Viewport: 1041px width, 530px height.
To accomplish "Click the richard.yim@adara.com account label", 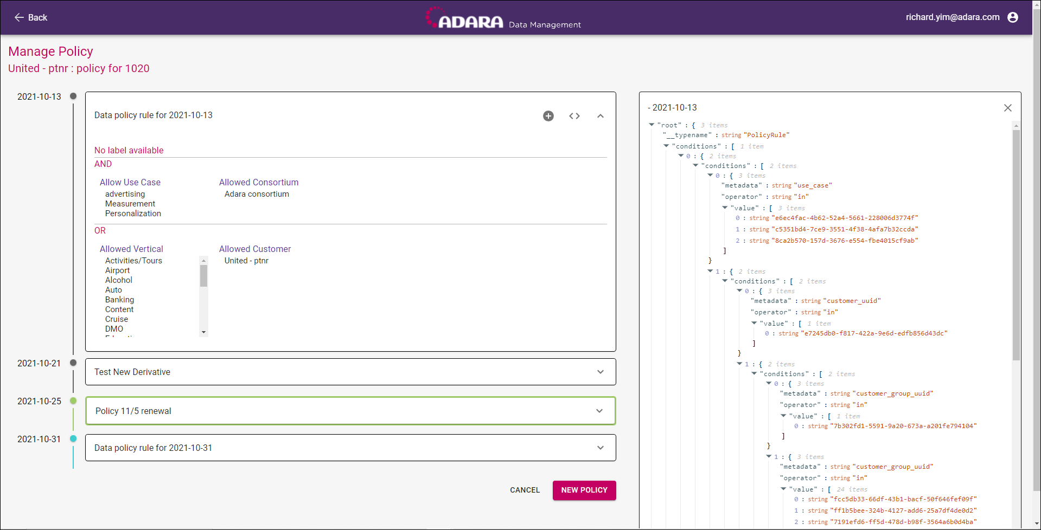I will 953,17.
